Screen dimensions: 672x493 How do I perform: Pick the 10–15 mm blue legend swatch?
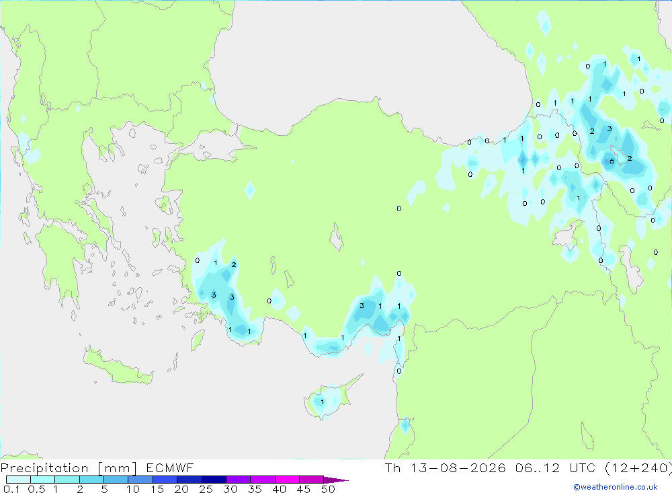[140, 480]
